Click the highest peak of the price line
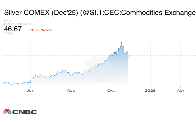The width and height of the screenshot is (196, 122). pyautogui.click(x=122, y=43)
